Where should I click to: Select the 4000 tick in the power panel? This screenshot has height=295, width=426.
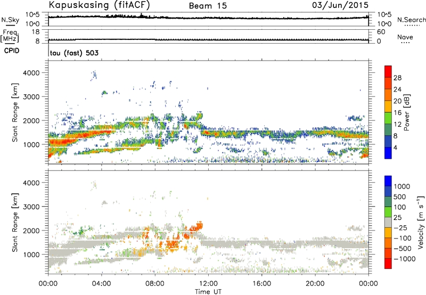[x=31, y=73]
